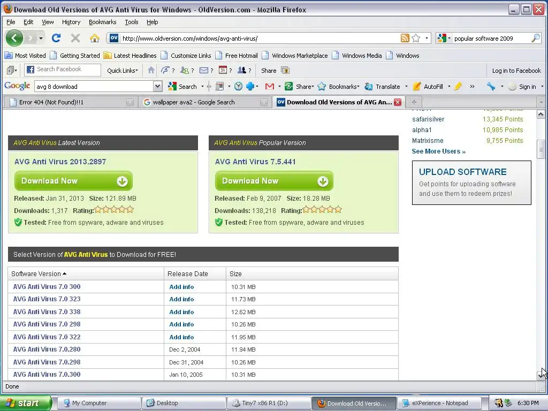Click Google toolbar clock history icon

[x=238, y=86]
